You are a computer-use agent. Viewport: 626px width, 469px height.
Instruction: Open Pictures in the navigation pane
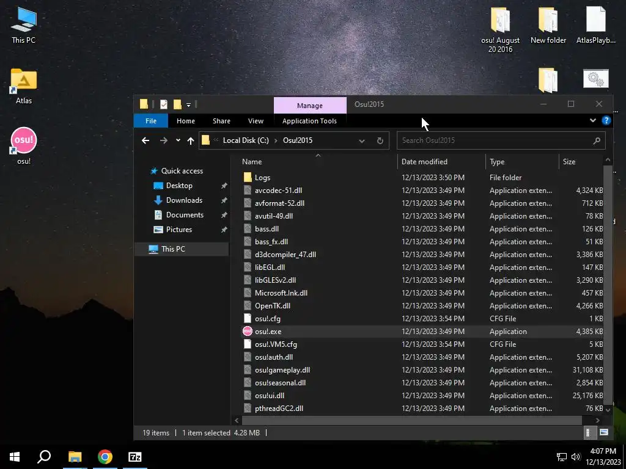tap(179, 230)
